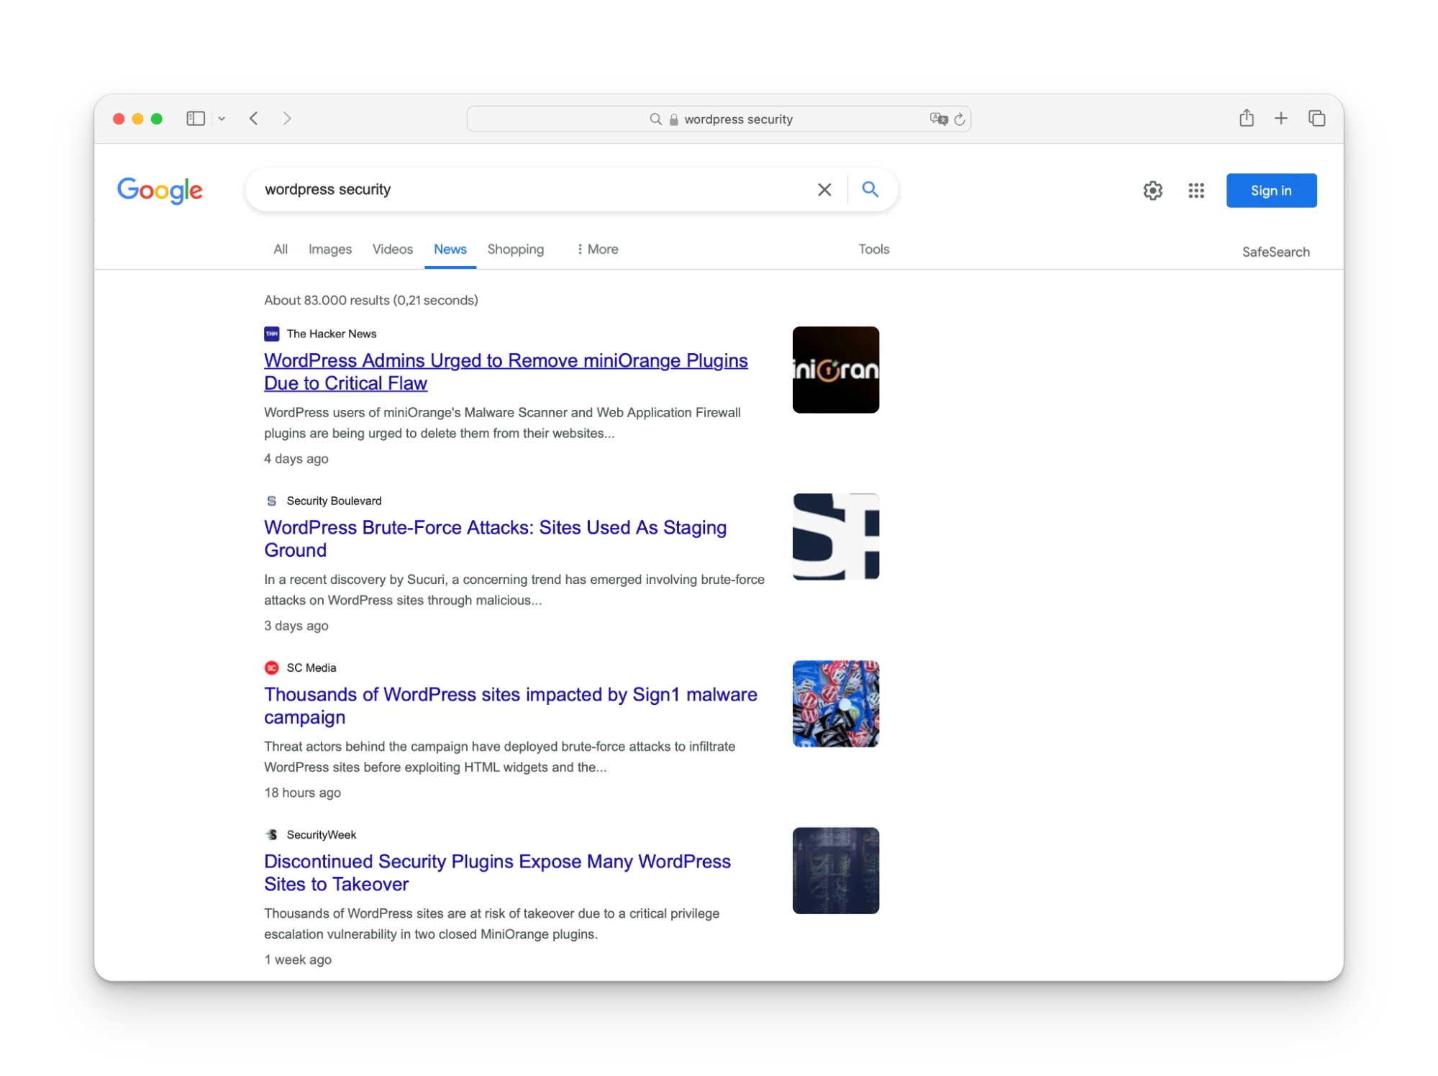Click the translate page icon
The height and width of the screenshot is (1076, 1438).
click(x=938, y=119)
